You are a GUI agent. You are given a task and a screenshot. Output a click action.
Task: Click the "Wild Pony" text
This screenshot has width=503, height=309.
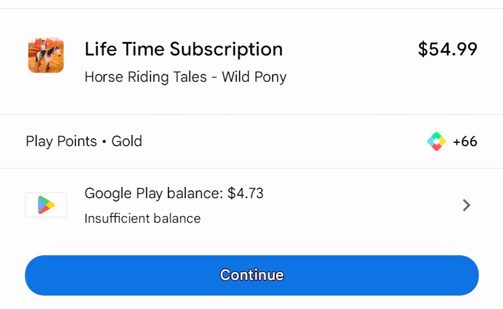click(254, 77)
